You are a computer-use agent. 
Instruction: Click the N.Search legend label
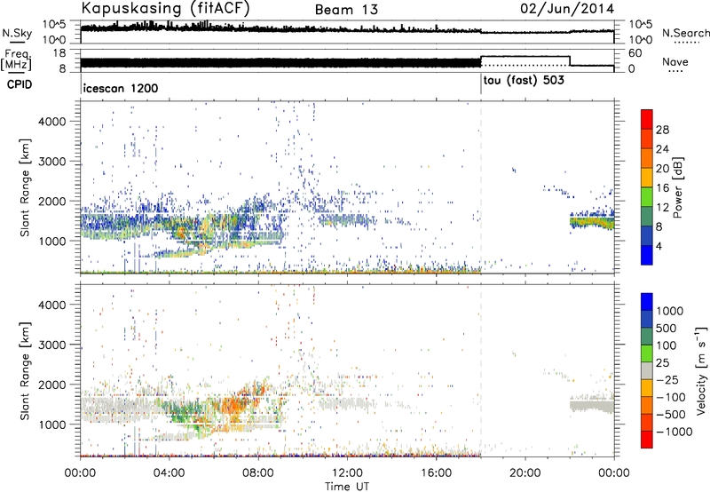pos(685,33)
